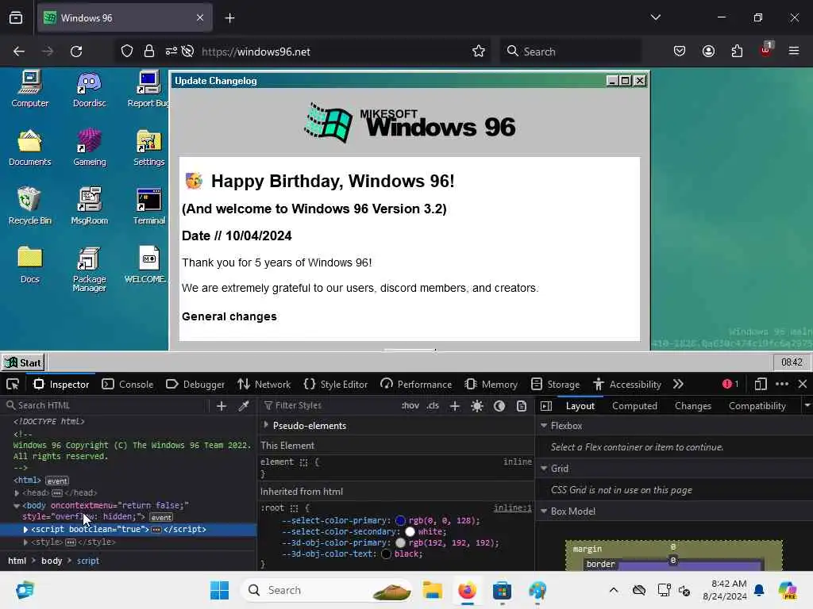Image resolution: width=813 pixels, height=609 pixels.
Task: Switch to the Inspector tab
Action: click(x=61, y=385)
